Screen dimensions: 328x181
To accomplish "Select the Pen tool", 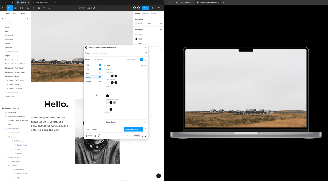I will tap(28, 8).
